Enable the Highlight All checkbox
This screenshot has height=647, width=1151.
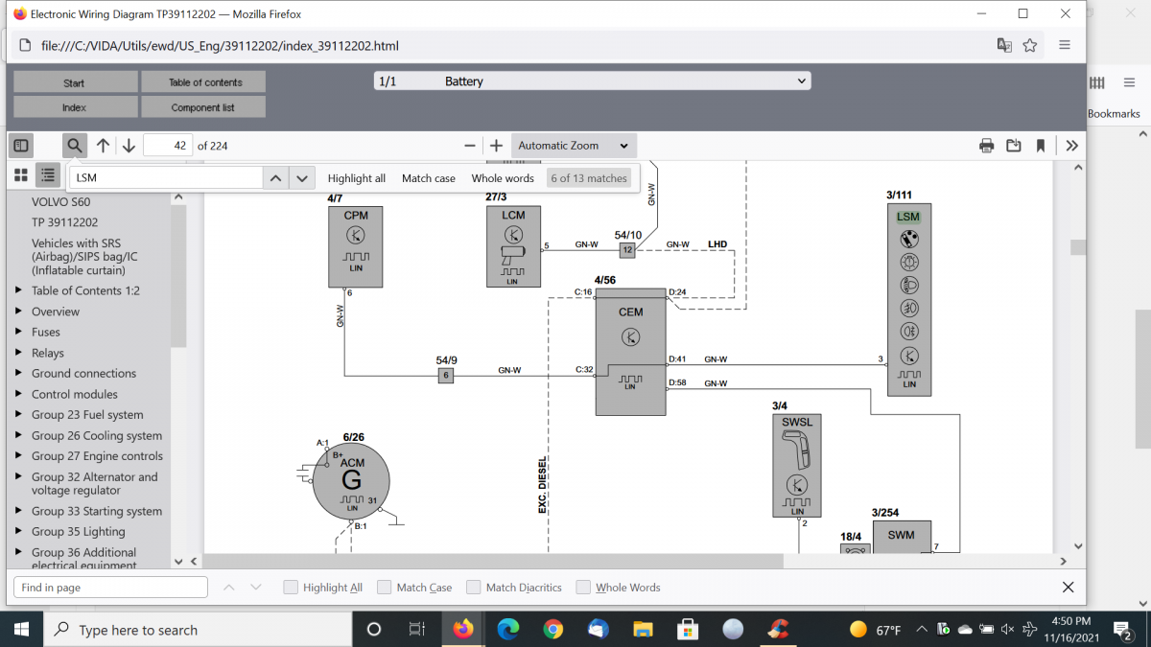pyautogui.click(x=291, y=588)
